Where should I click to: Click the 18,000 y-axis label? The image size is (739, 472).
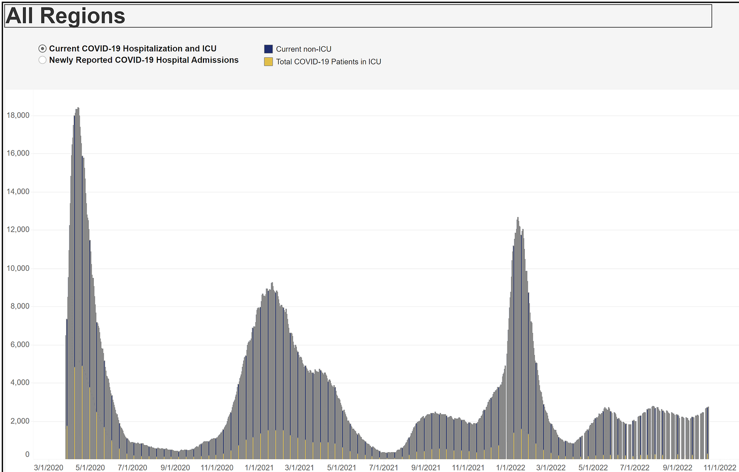(18, 115)
